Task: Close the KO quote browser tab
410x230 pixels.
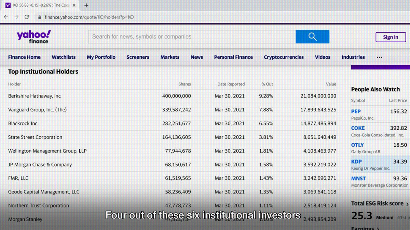Action: (x=74, y=5)
